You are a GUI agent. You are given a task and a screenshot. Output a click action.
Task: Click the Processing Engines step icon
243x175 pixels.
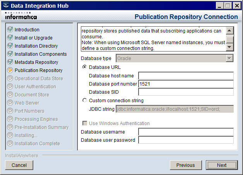10,119
